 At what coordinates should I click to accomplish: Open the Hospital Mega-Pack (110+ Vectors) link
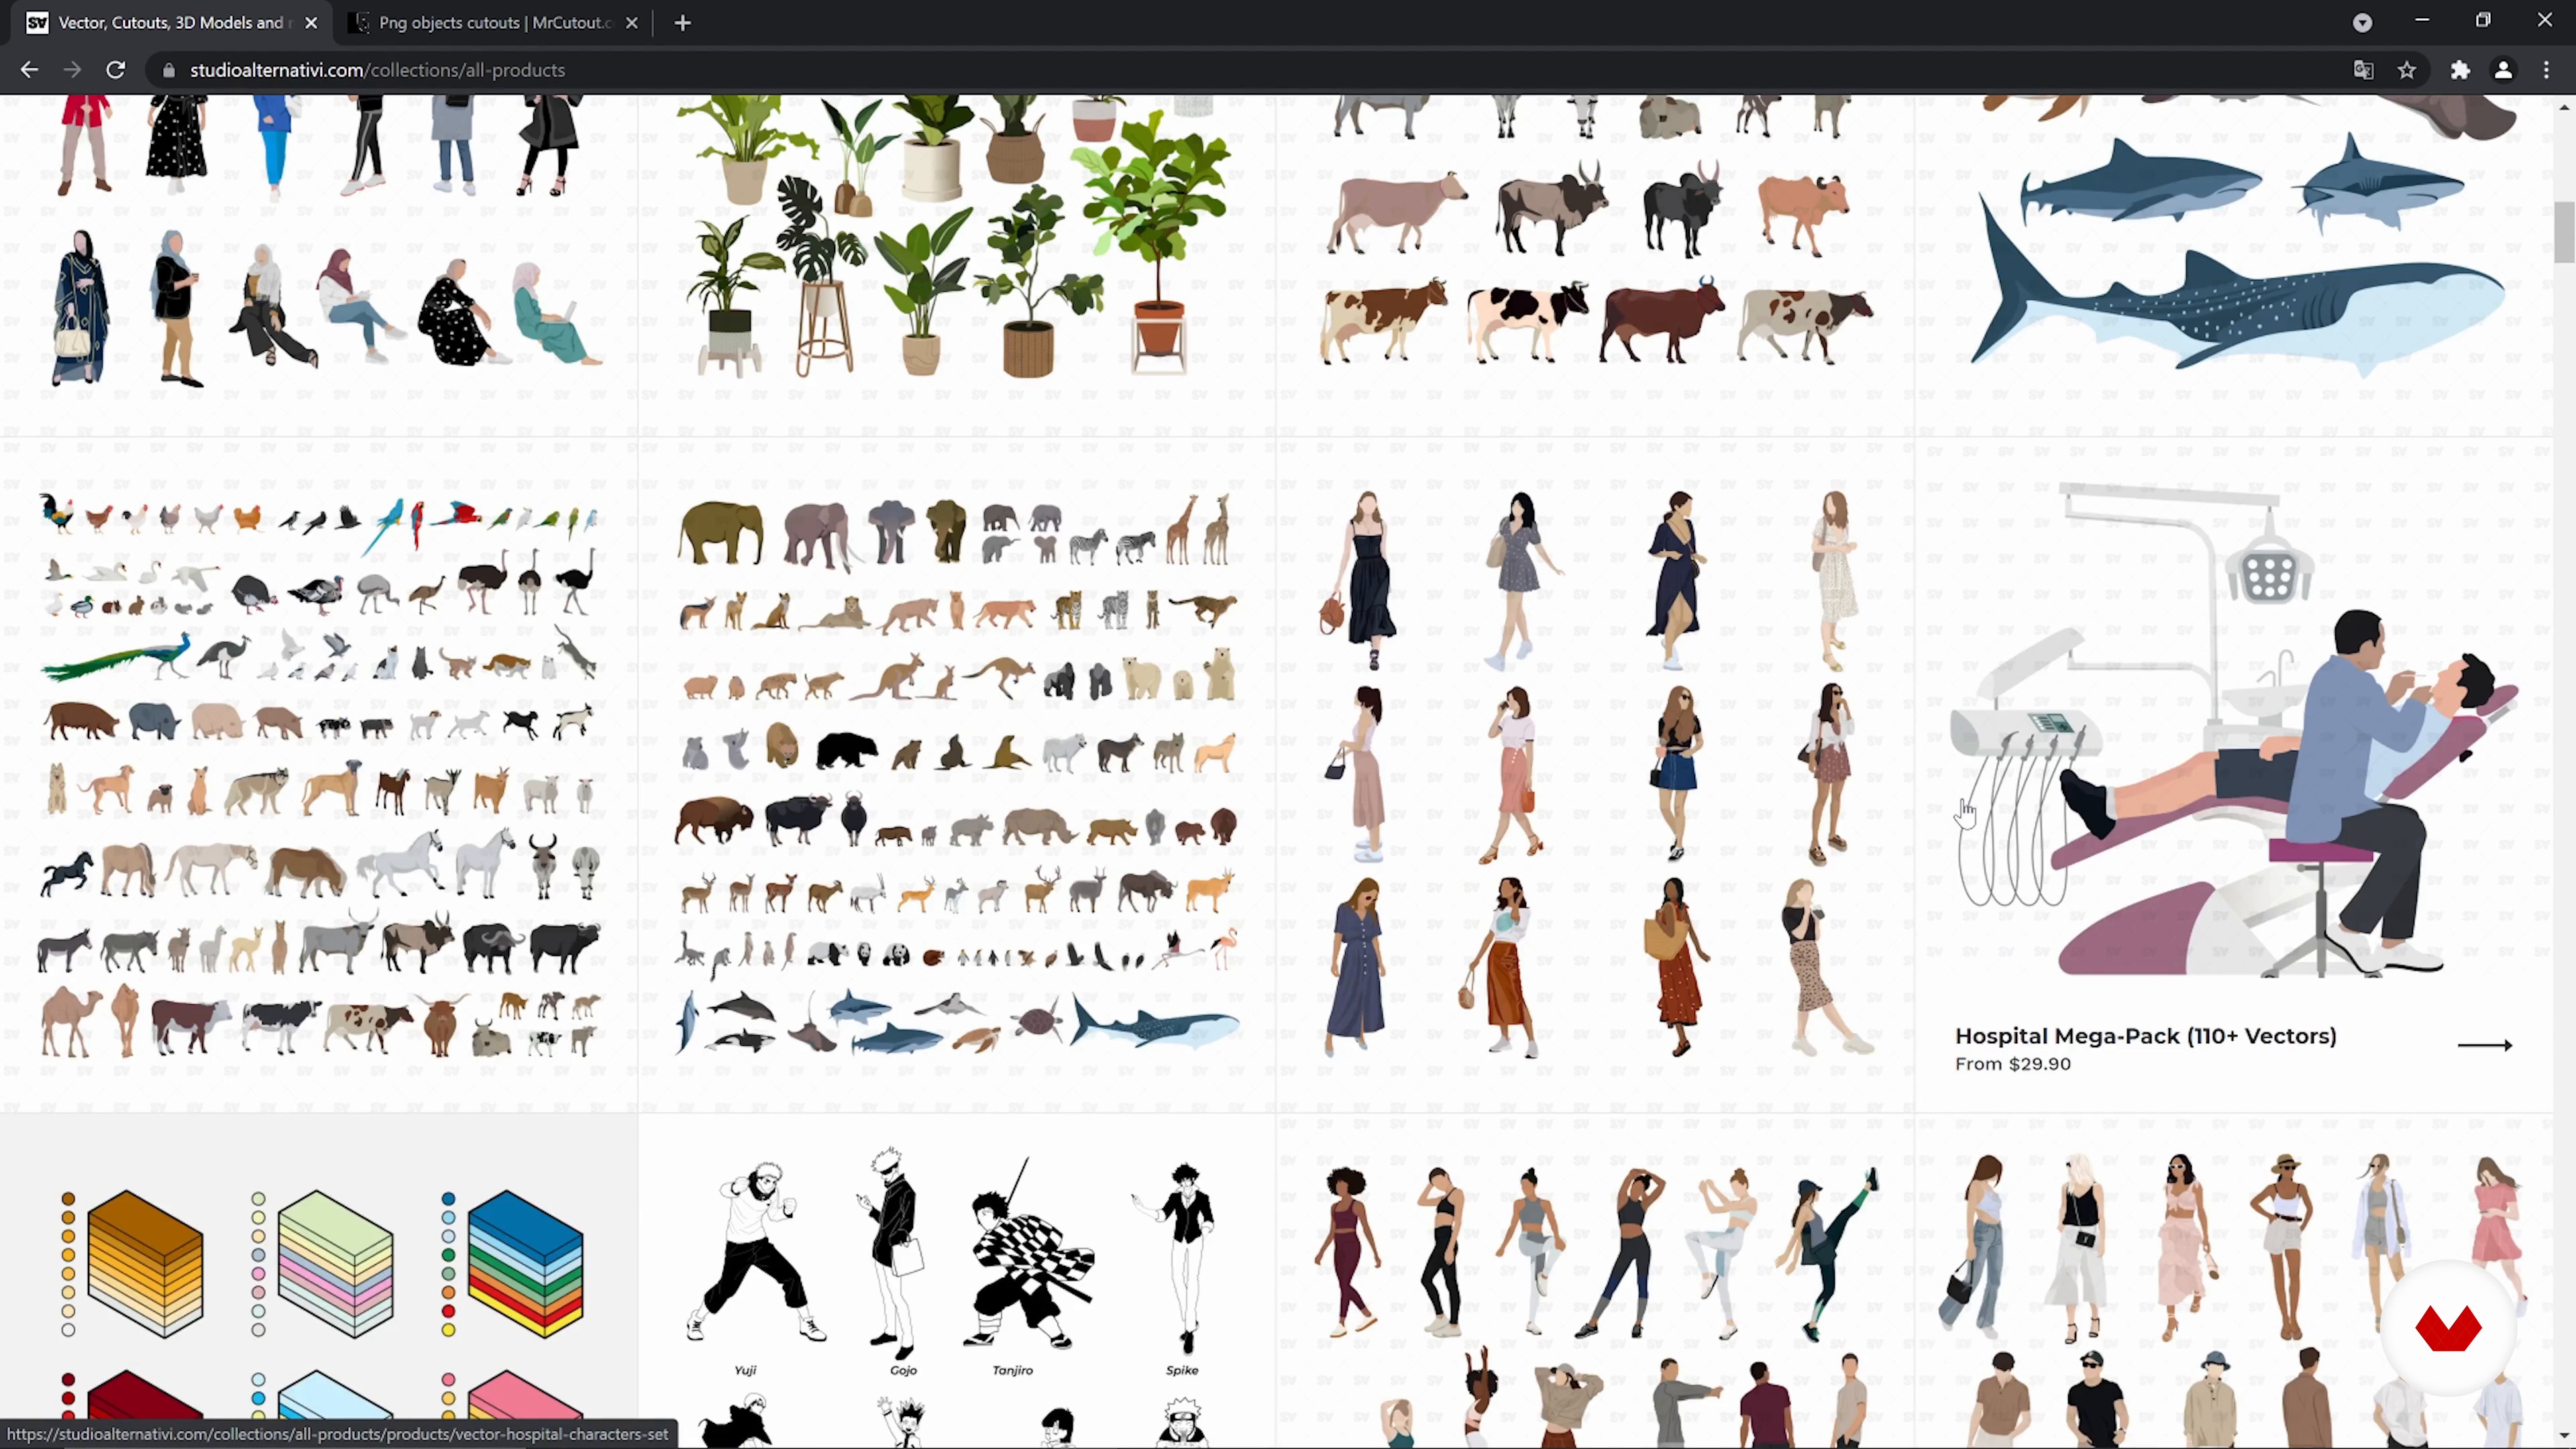pos(2146,1036)
